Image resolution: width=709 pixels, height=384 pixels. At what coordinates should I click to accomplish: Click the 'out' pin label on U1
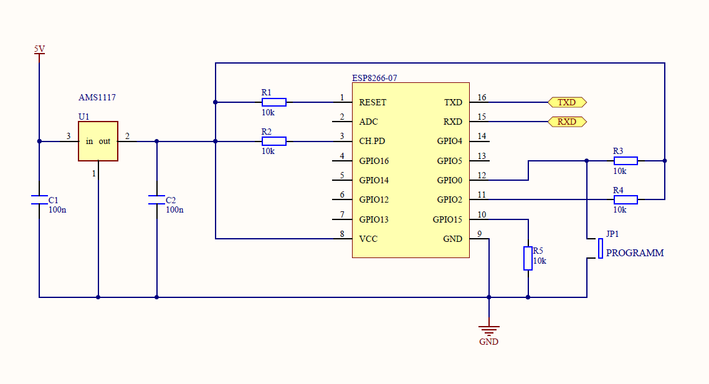click(105, 141)
